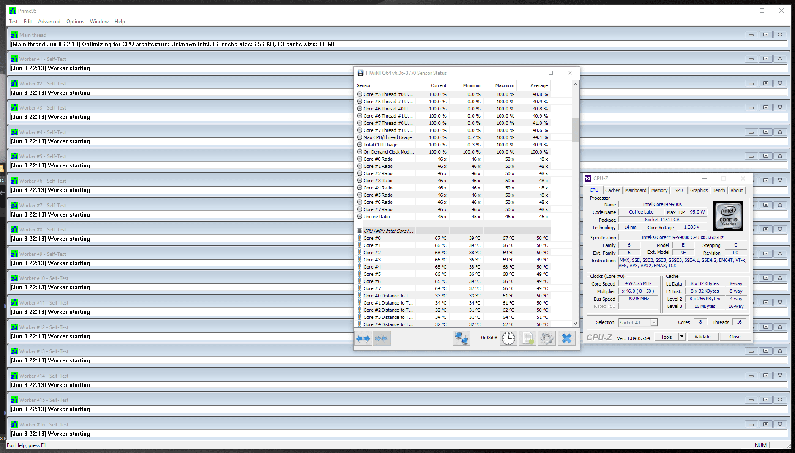Viewport: 795px width, 453px height.
Task: Click CPU-Z title bar app icon
Action: click(588, 178)
